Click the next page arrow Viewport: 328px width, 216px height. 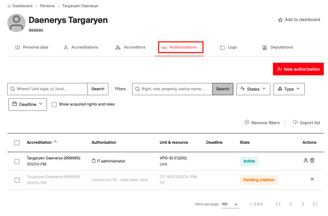click(303, 204)
